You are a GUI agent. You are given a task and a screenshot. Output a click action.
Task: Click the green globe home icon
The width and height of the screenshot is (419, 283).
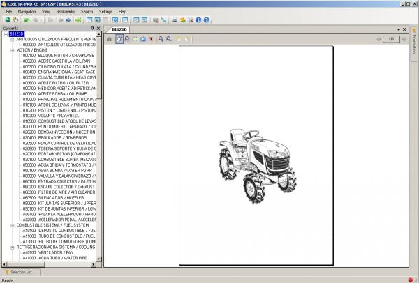(x=6, y=20)
